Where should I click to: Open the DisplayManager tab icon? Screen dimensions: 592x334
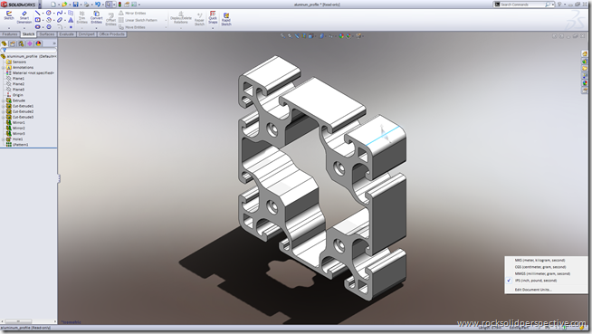point(38,43)
